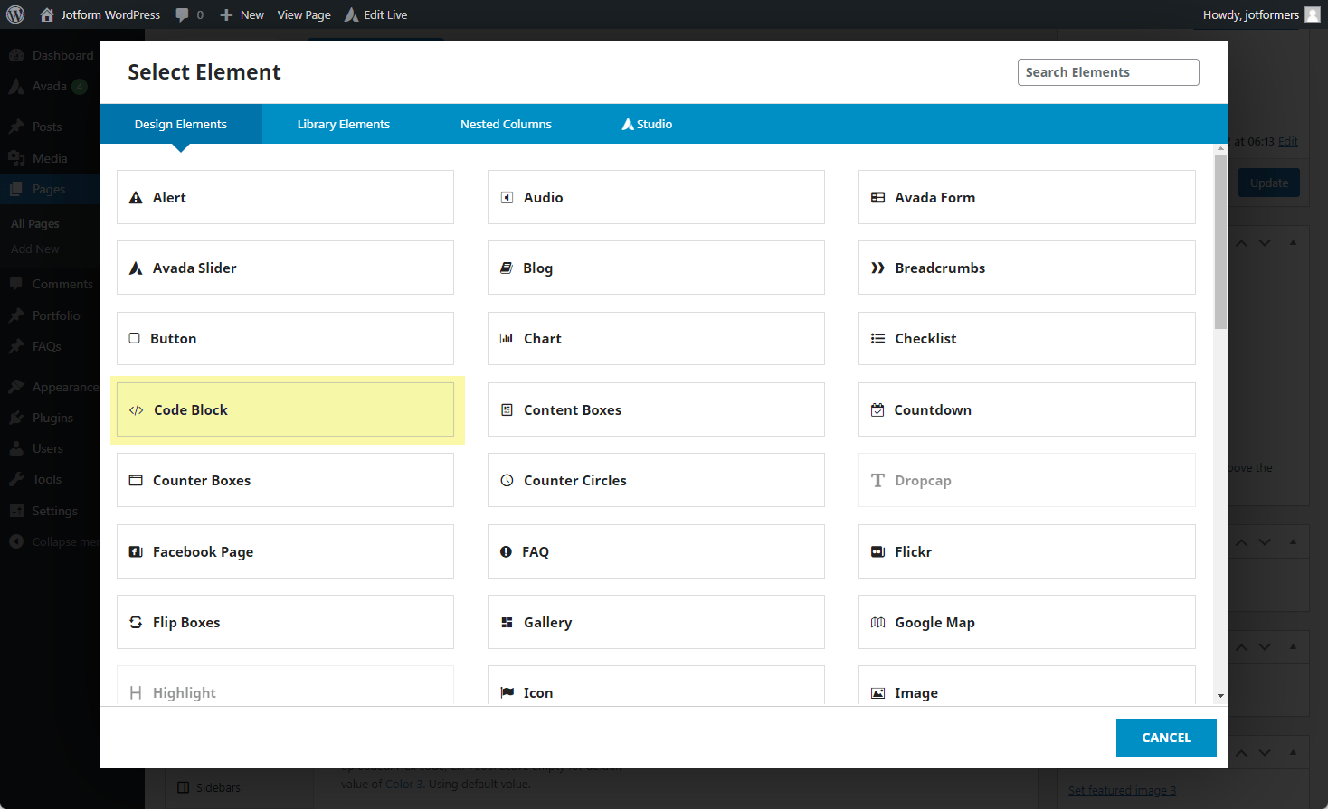The image size is (1328, 809).
Task: Click the Alert element's warning triangle icon
Action: 136,198
